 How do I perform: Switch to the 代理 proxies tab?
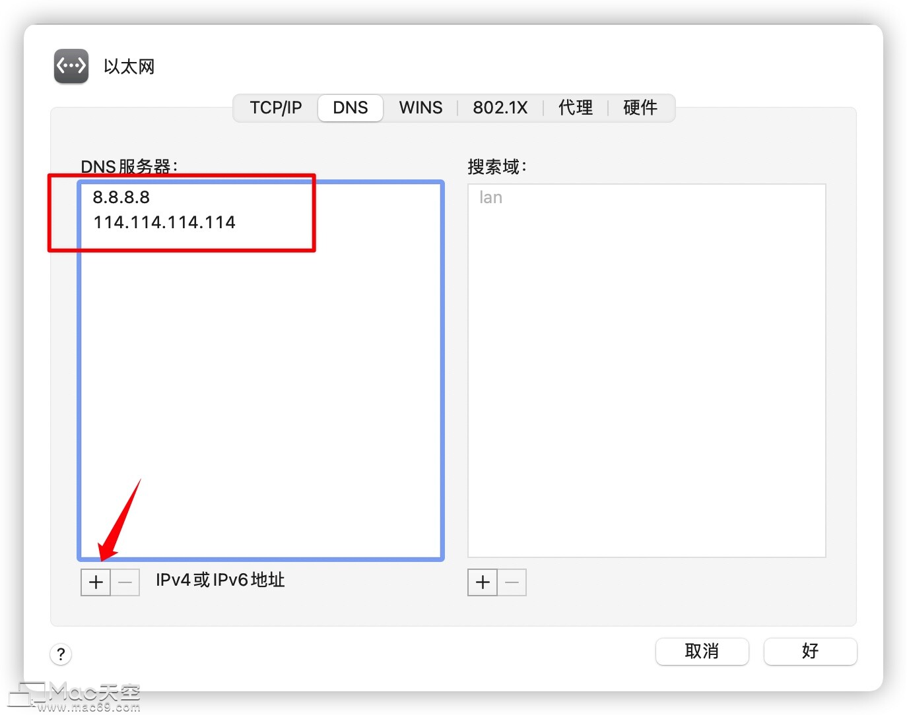click(x=576, y=108)
